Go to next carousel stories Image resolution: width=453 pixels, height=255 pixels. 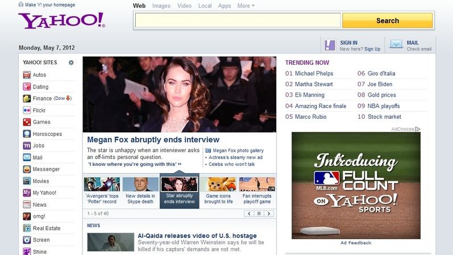click(x=269, y=214)
